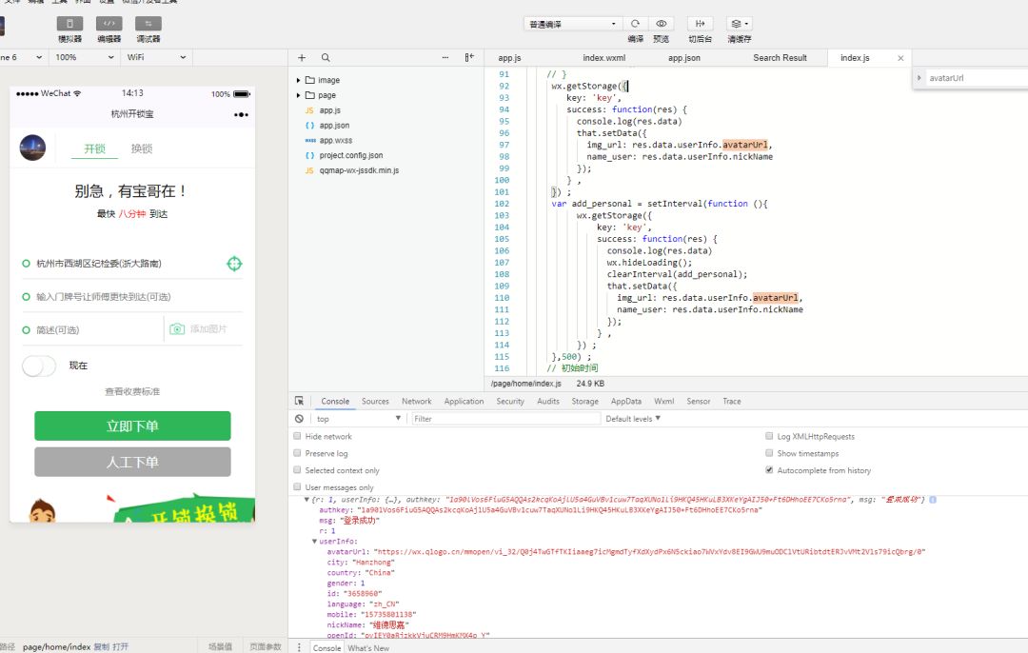Toggle the 现在 switch in simulator
The width and height of the screenshot is (1028, 653).
[x=39, y=366]
